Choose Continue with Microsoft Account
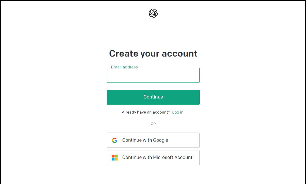This screenshot has width=306, height=184. 153,157
